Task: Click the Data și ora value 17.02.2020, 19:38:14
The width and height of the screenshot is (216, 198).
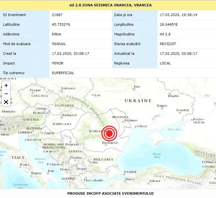Action: pyautogui.click(x=178, y=15)
